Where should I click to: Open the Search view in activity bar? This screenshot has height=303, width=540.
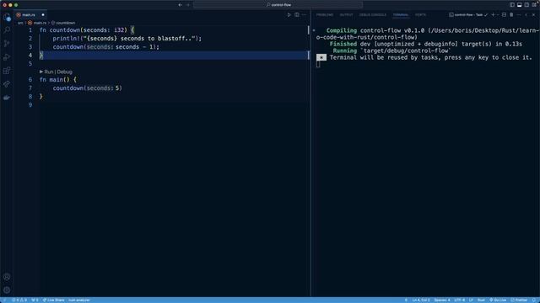(x=7, y=30)
